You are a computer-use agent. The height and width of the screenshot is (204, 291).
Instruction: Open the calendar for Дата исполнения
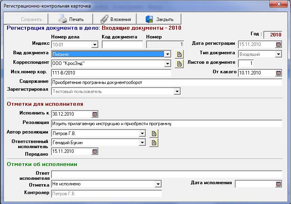click(278, 184)
